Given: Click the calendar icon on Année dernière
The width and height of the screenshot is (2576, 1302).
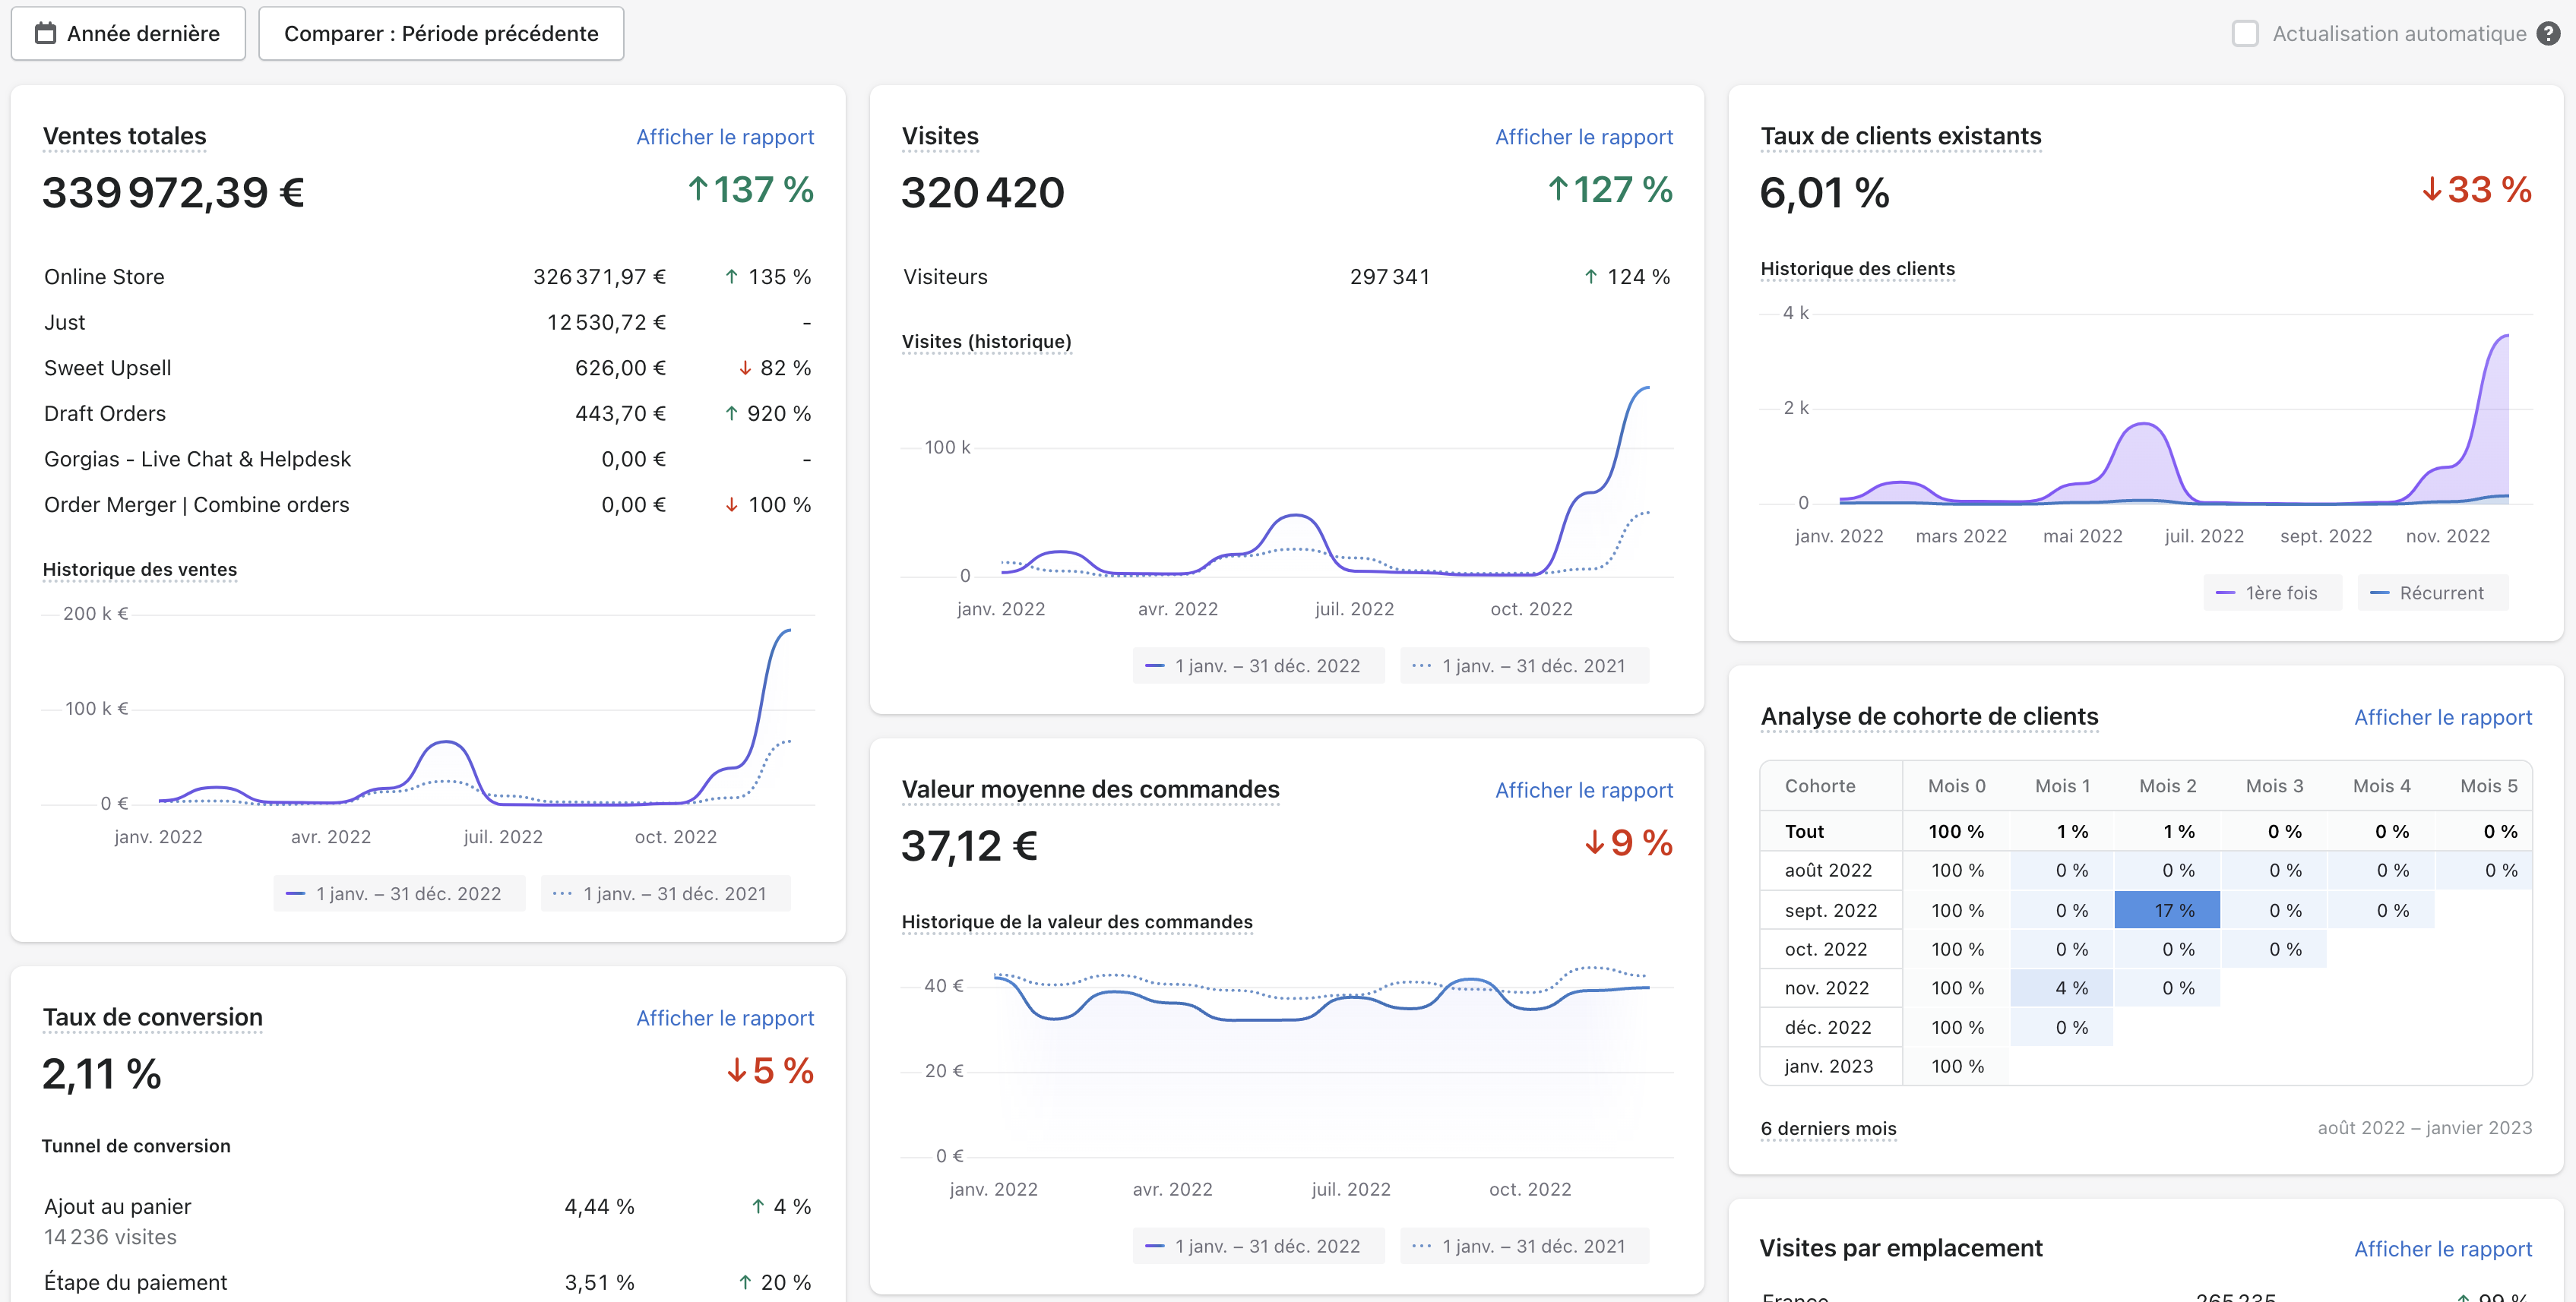Looking at the screenshot, I should (45, 33).
